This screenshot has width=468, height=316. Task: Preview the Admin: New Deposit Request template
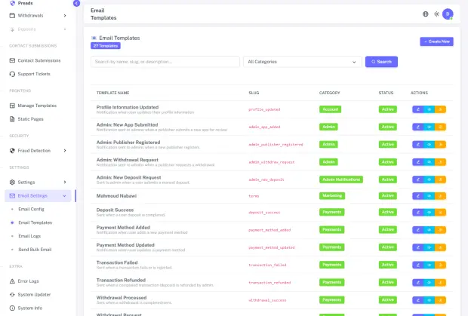(430, 179)
